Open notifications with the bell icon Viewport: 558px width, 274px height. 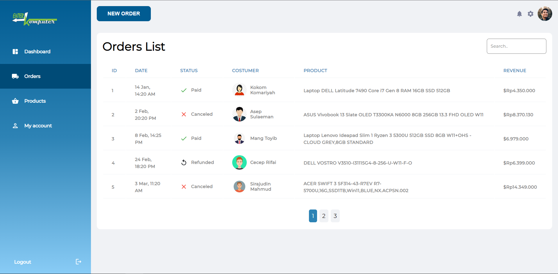click(x=519, y=14)
